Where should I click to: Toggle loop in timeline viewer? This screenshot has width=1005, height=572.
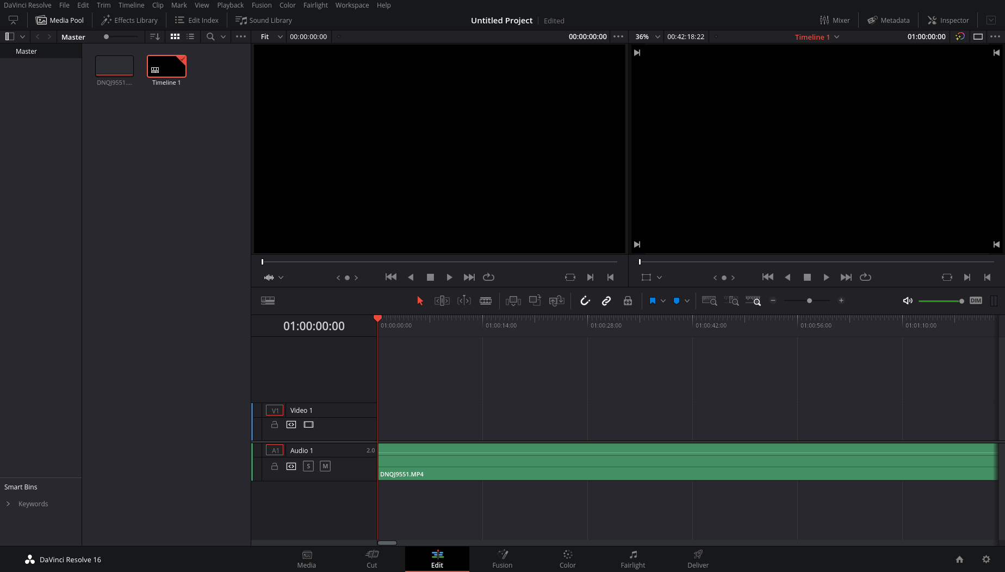click(865, 277)
